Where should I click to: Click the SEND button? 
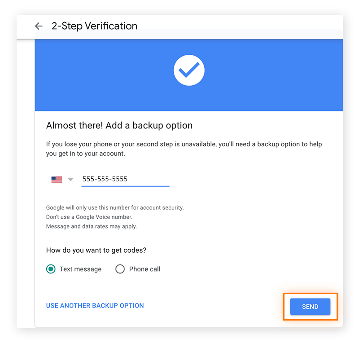[x=310, y=307]
